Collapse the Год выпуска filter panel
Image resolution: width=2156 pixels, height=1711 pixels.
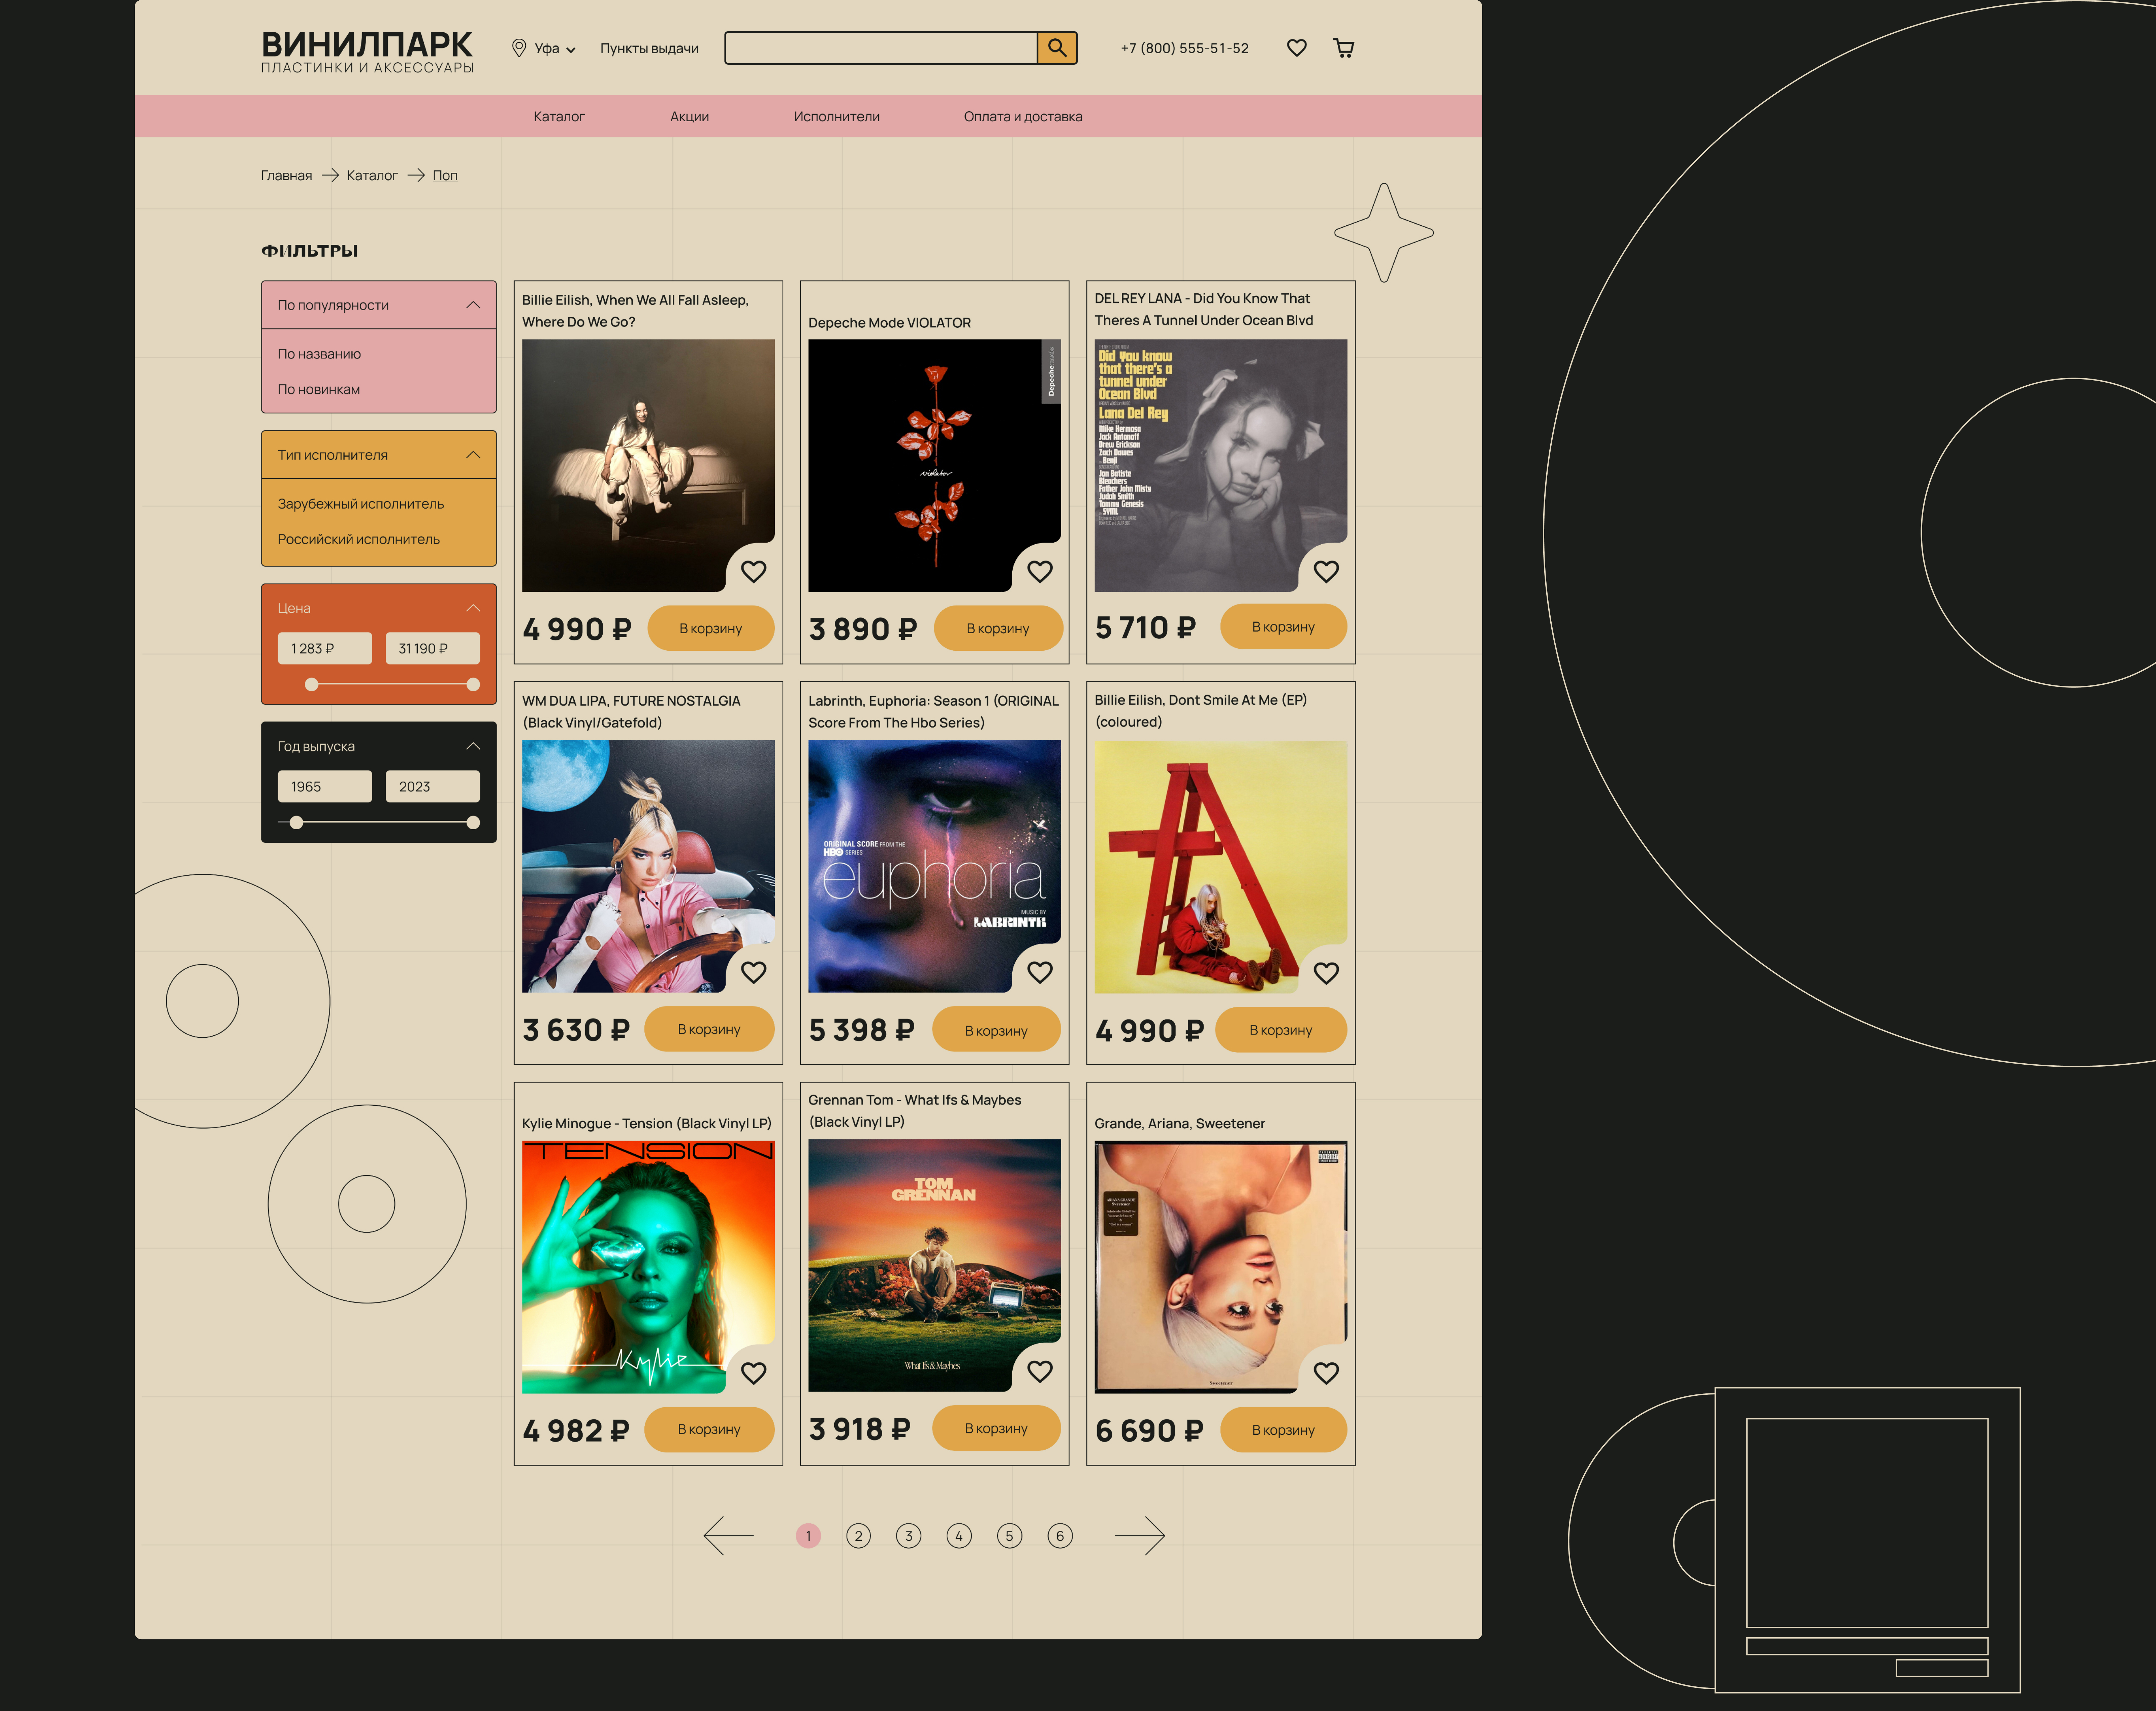pos(473,746)
